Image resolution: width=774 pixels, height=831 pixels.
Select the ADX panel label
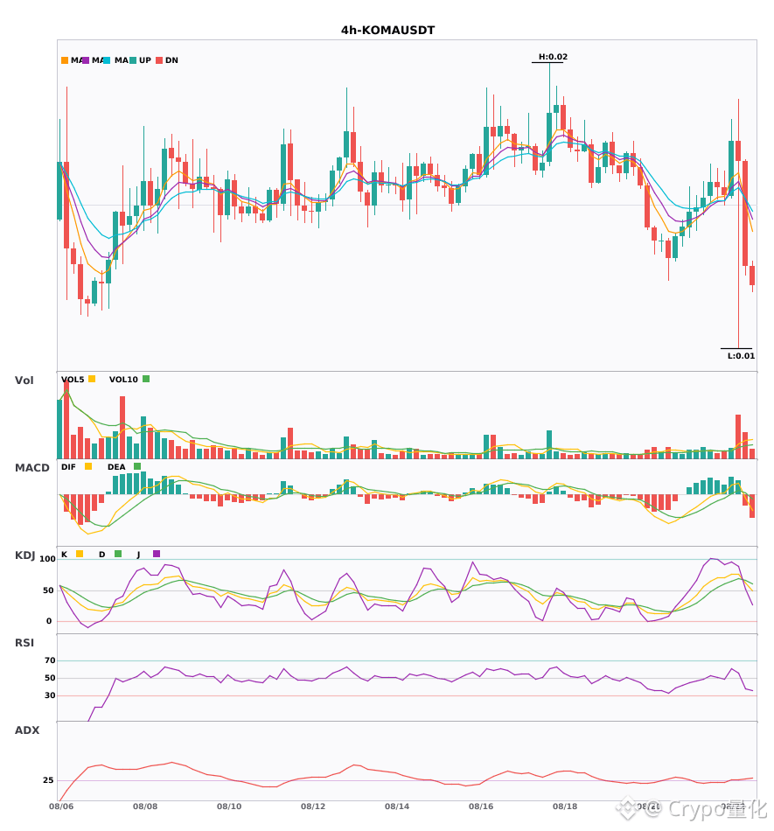27,730
